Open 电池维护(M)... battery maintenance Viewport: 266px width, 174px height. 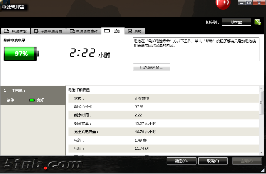pos(151,67)
